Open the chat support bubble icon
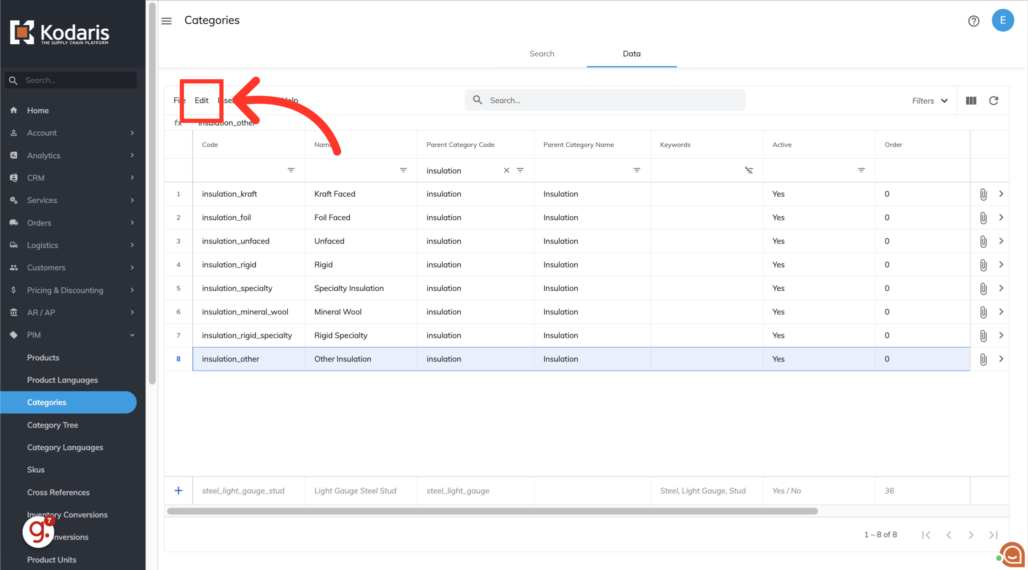The image size is (1028, 570). click(x=1013, y=555)
